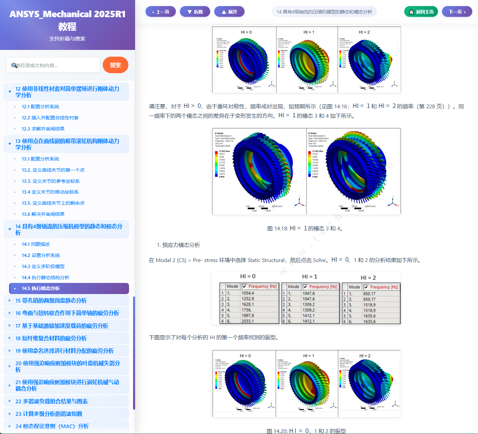Viewport: 478px width, 434px height.
Task: Collapse chapter 13 tree via its triangle
Action: coord(10,144)
